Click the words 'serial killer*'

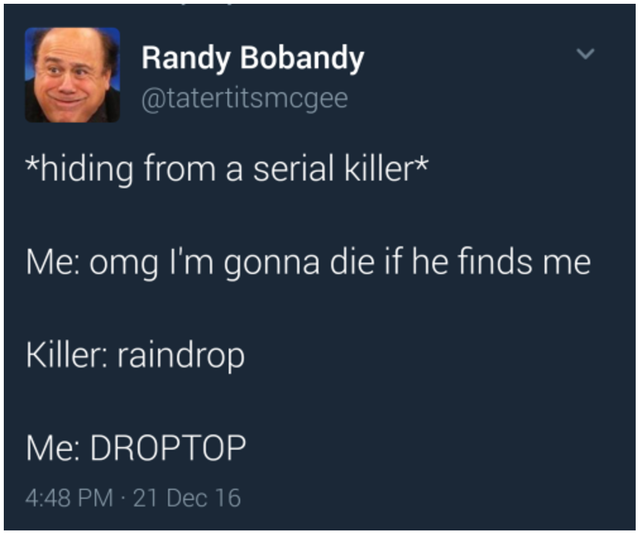[341, 169]
